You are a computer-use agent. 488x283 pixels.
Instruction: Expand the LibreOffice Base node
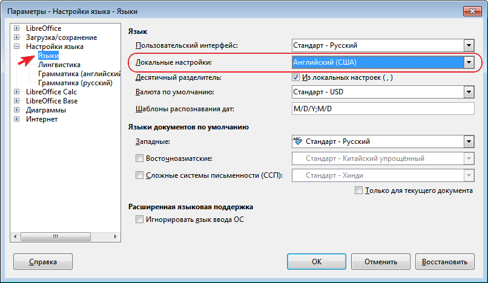[16, 101]
